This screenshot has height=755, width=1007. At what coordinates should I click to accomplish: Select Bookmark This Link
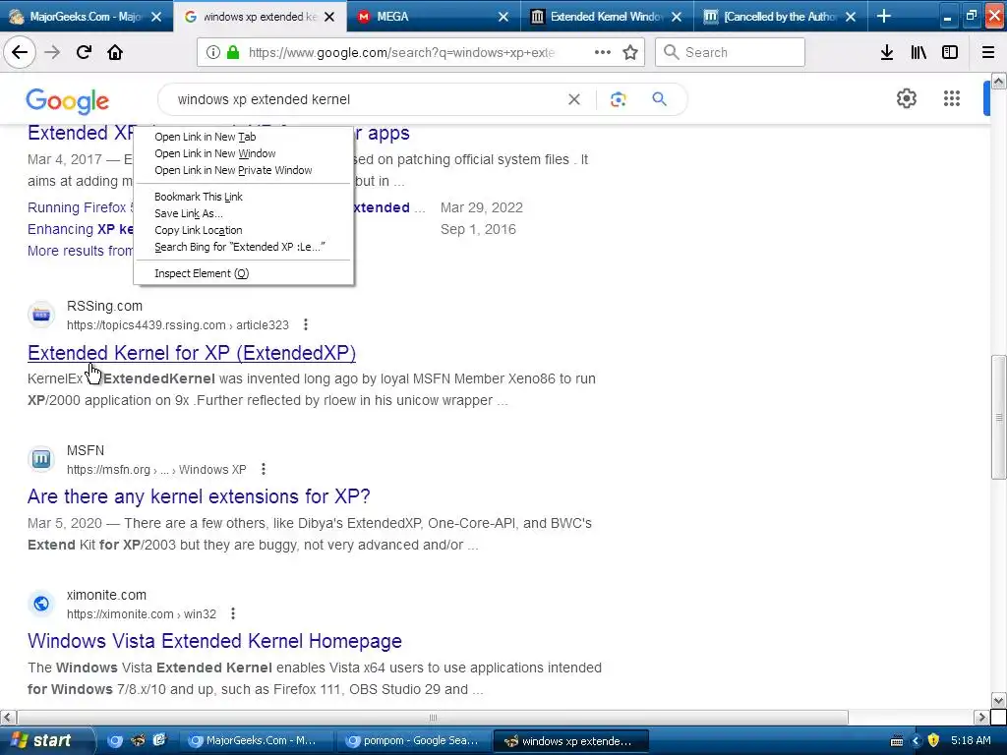point(244,197)
